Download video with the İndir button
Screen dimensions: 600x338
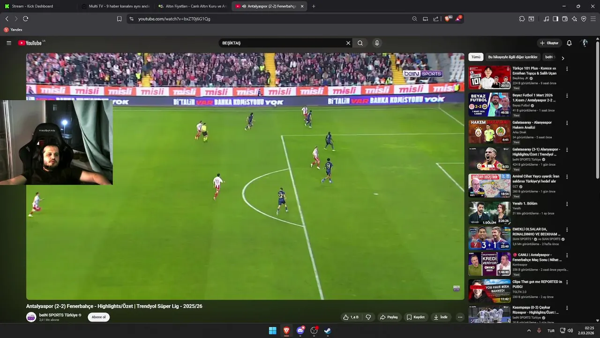pos(441,317)
